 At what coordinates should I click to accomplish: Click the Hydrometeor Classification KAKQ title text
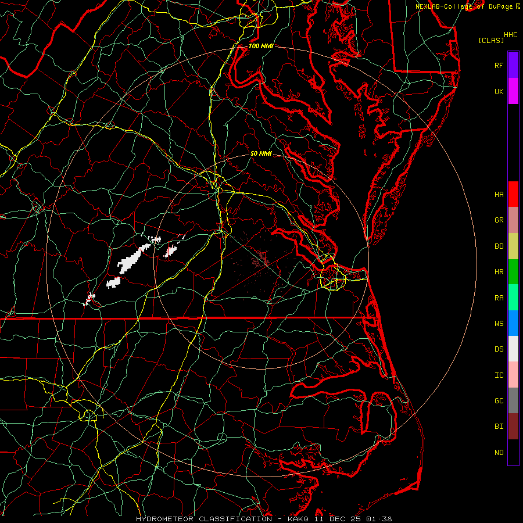pos(264,519)
